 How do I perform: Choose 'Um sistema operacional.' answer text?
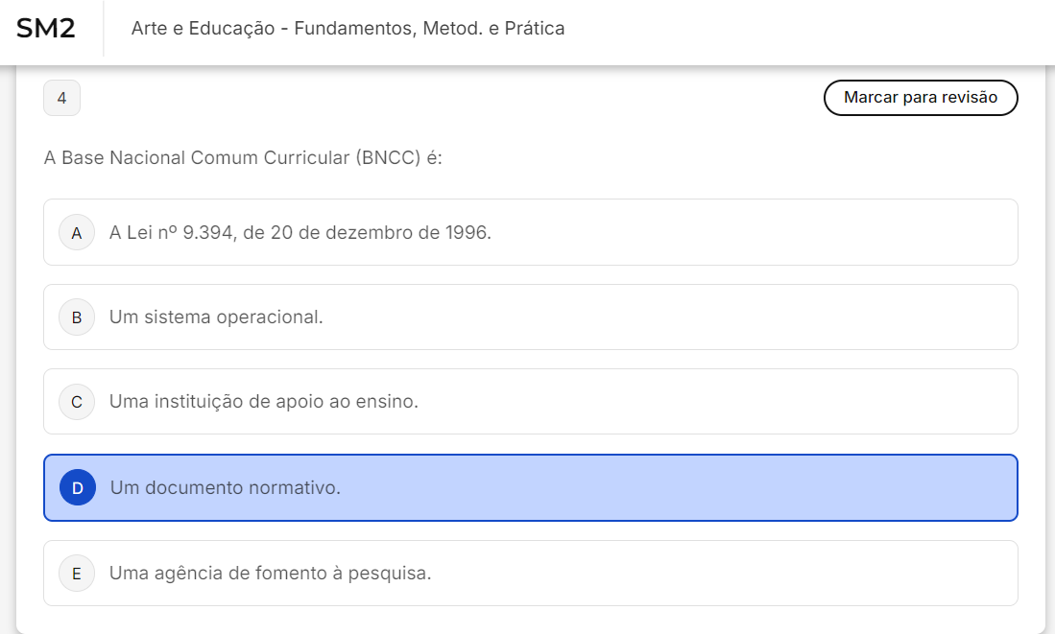tap(216, 317)
